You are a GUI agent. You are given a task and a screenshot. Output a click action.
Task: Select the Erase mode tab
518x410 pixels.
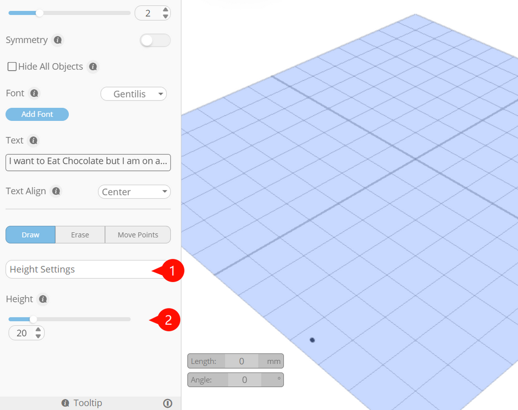pos(80,235)
